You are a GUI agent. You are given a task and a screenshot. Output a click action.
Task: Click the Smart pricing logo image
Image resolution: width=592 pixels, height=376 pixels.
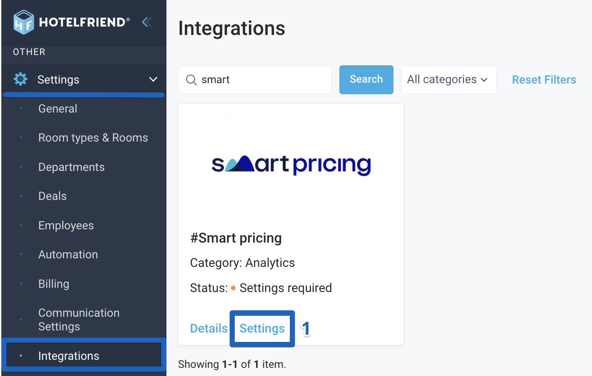[x=291, y=165]
